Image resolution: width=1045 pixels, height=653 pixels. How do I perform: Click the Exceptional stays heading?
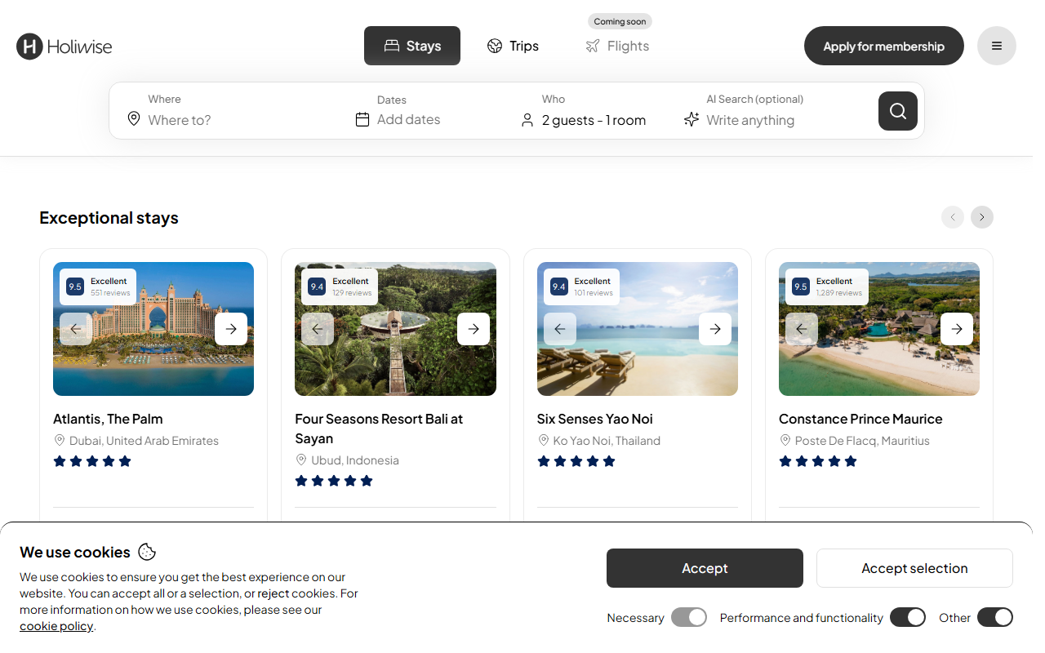pos(109,218)
